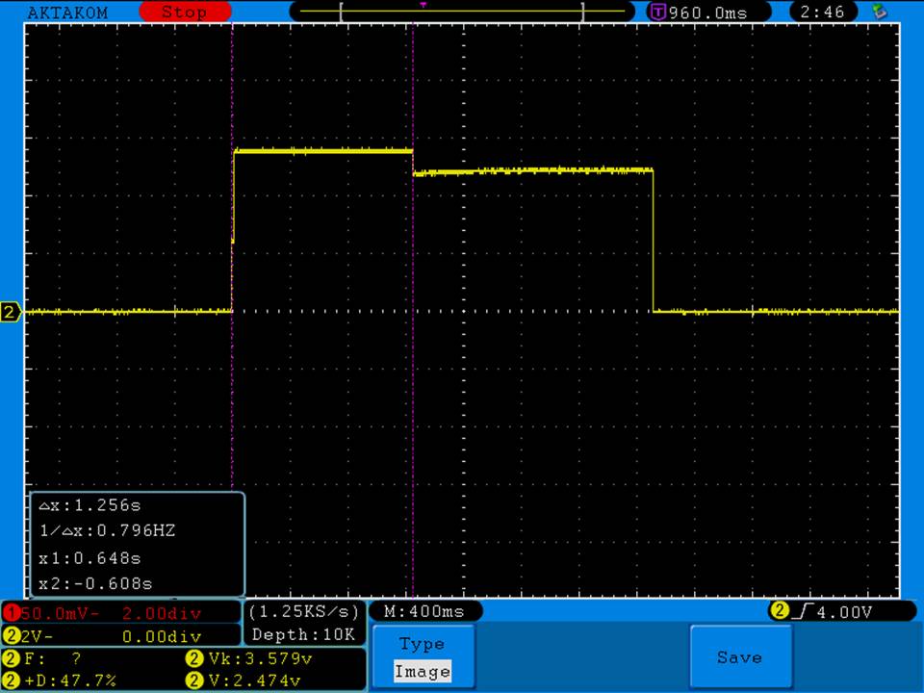
Task: Click the red Stop run-state indicator
Action: 184,13
